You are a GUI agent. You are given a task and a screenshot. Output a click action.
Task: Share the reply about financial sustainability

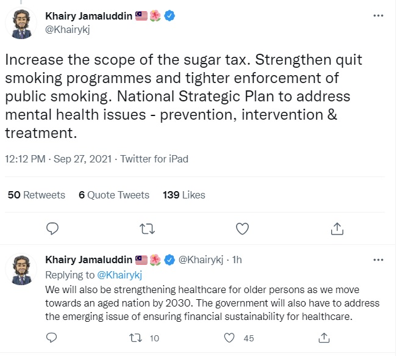coord(325,337)
